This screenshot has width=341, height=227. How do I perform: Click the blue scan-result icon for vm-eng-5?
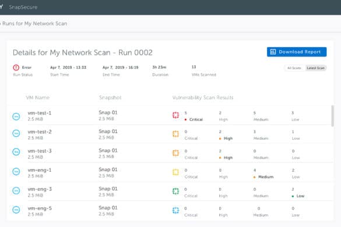point(175,211)
